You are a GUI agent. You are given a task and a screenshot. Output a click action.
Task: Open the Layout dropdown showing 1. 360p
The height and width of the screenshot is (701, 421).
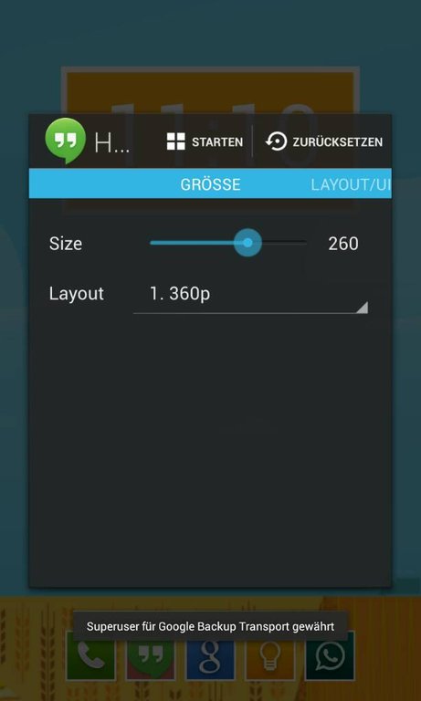coord(250,295)
